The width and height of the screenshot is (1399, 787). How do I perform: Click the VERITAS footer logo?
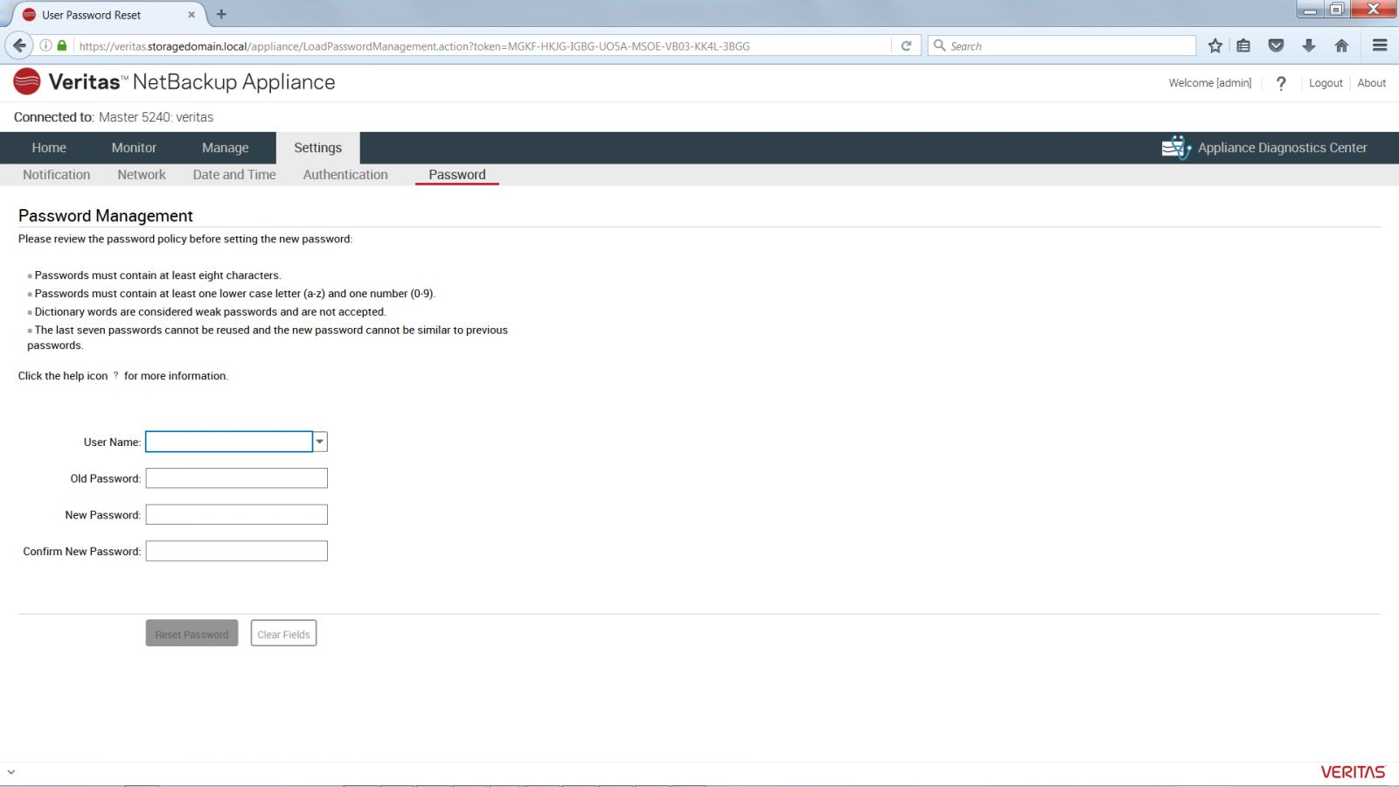pos(1353,772)
